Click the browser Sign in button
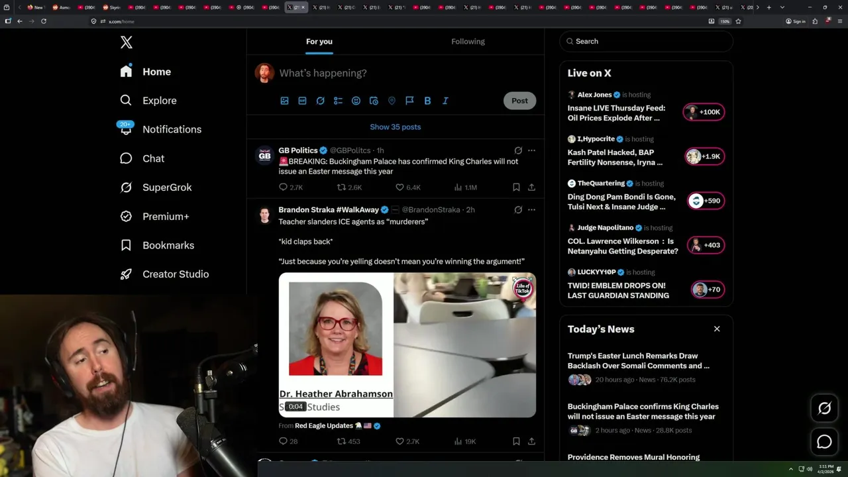The image size is (848, 477). [x=796, y=21]
